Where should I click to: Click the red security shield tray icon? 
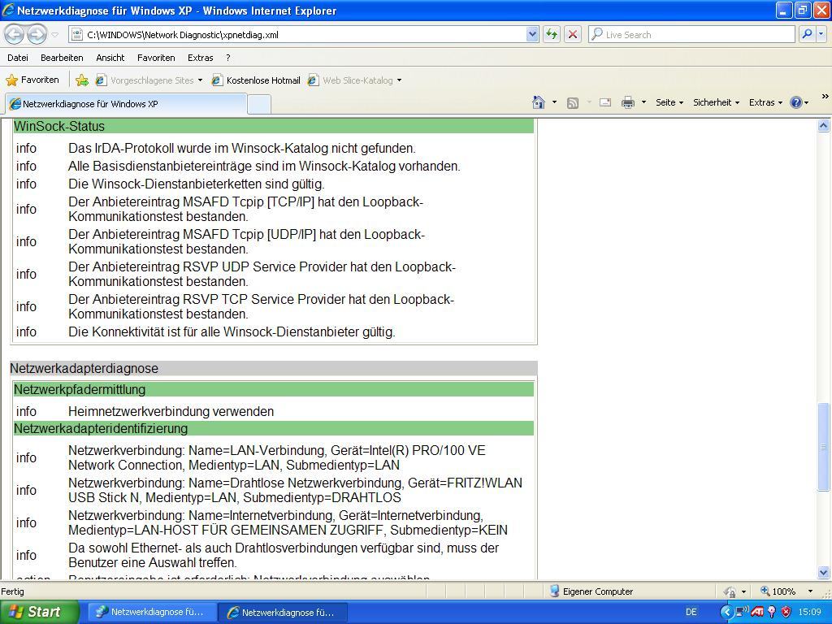(x=786, y=612)
